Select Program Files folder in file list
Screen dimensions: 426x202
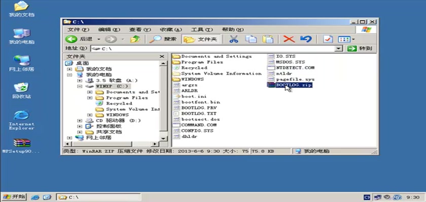click(202, 62)
